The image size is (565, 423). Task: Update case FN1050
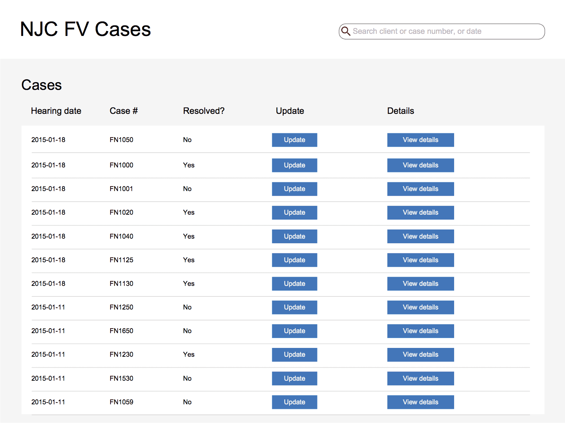[295, 140]
